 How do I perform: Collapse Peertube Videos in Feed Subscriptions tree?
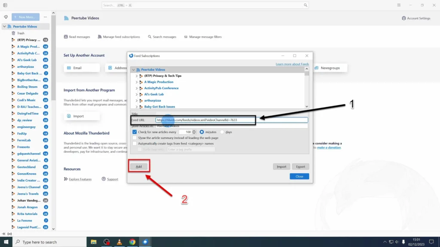click(x=134, y=69)
